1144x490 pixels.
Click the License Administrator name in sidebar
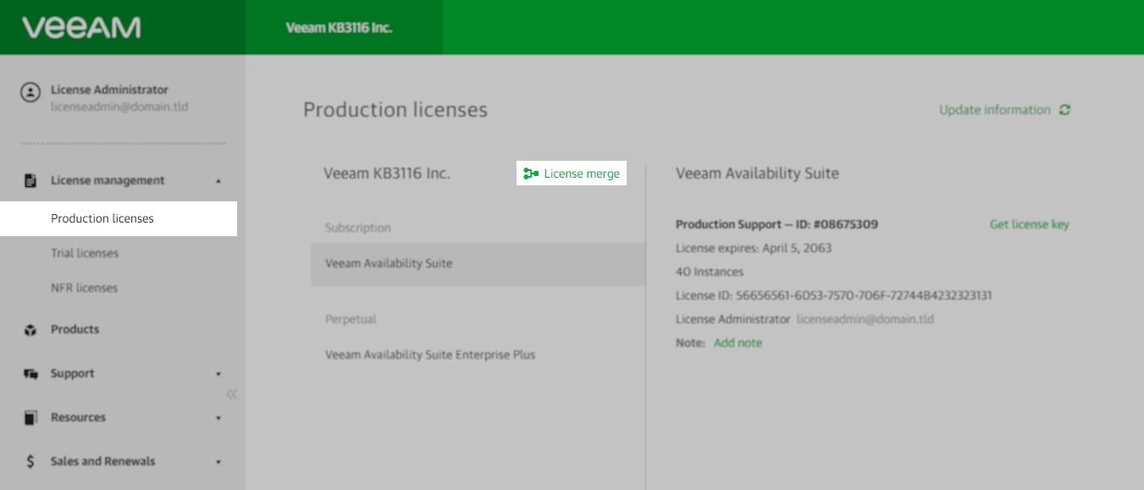(109, 90)
